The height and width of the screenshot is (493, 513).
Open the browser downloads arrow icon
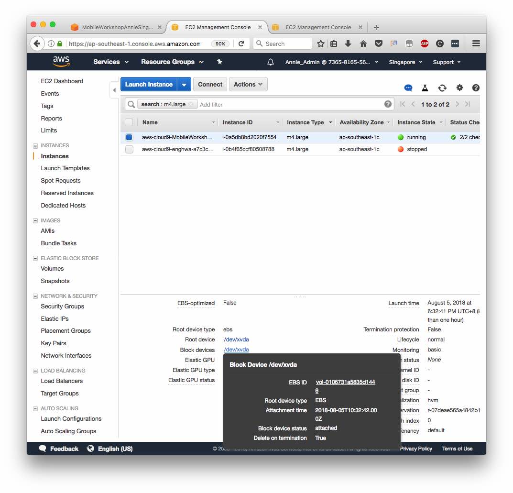coord(348,44)
